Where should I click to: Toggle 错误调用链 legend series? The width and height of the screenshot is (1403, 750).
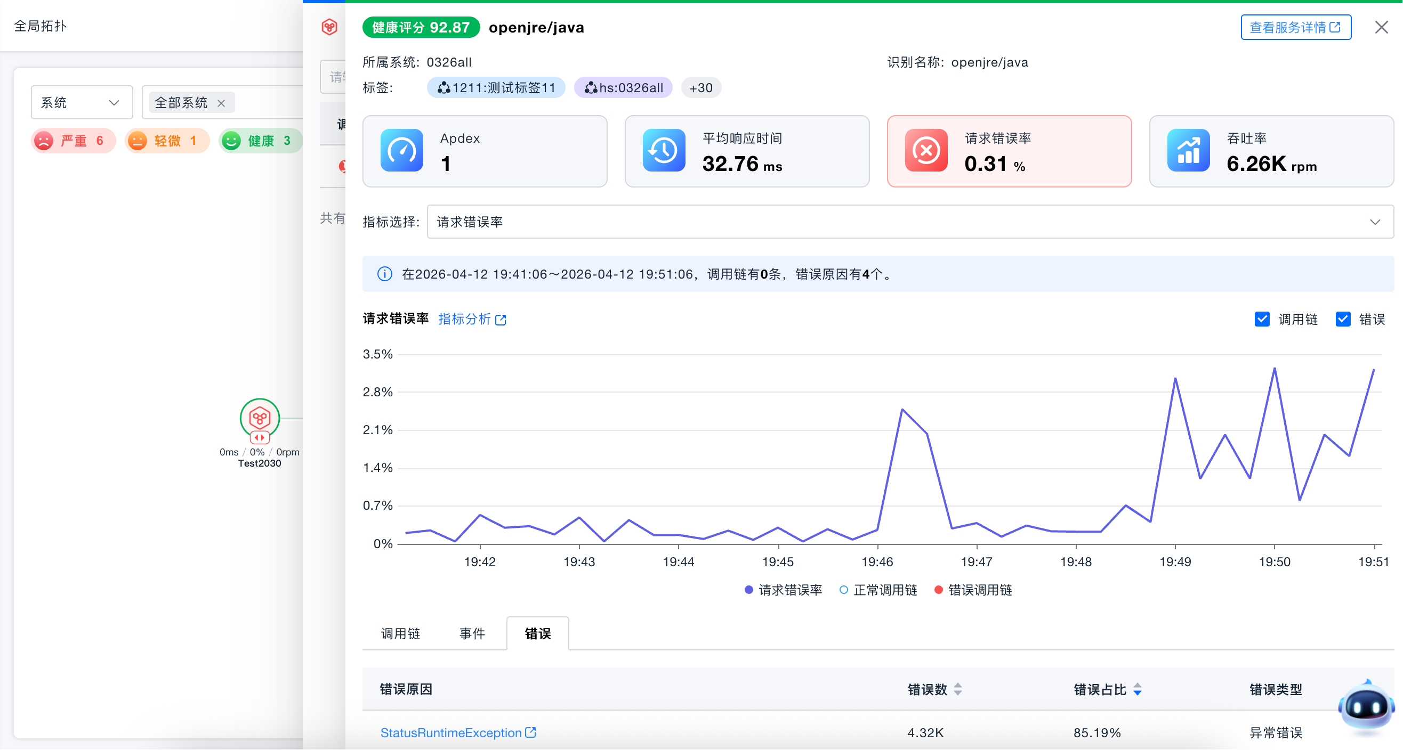(x=973, y=590)
